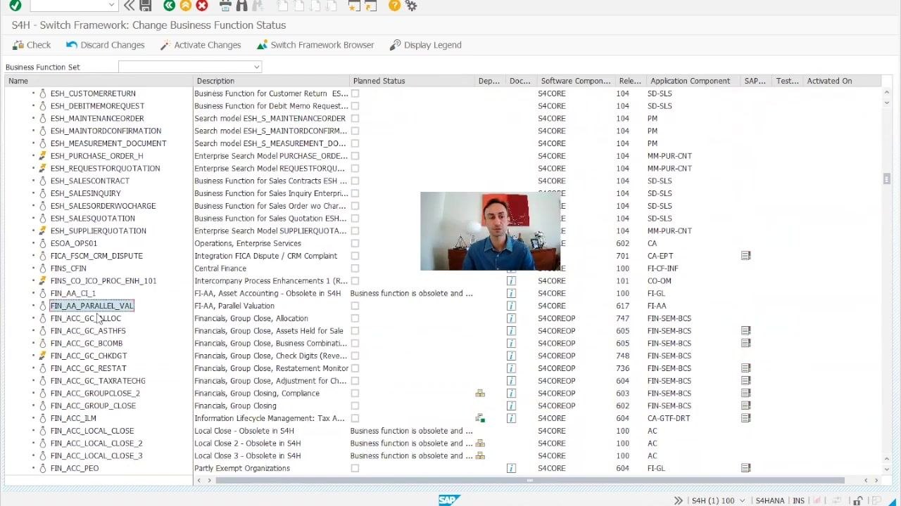Select the FIN_ACC_GC_RESTAT tree row

pos(88,368)
